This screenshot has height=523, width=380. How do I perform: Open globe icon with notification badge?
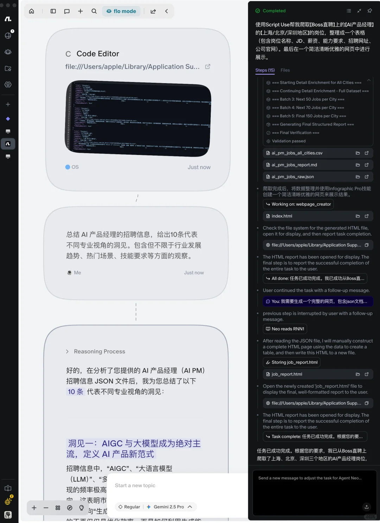(8, 35)
